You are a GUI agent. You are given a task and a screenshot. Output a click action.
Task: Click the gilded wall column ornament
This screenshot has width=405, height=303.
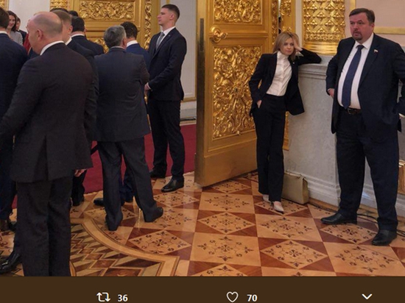pos(324,26)
